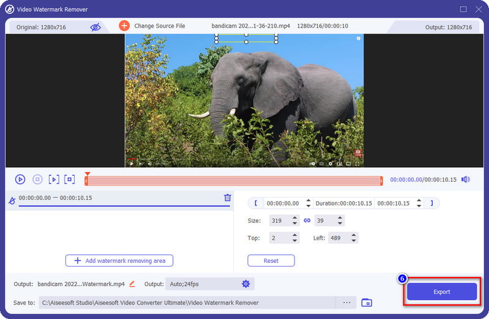Viewport: 489px width, 319px height.
Task: Rename output file with pencil icon
Action: pyautogui.click(x=132, y=284)
